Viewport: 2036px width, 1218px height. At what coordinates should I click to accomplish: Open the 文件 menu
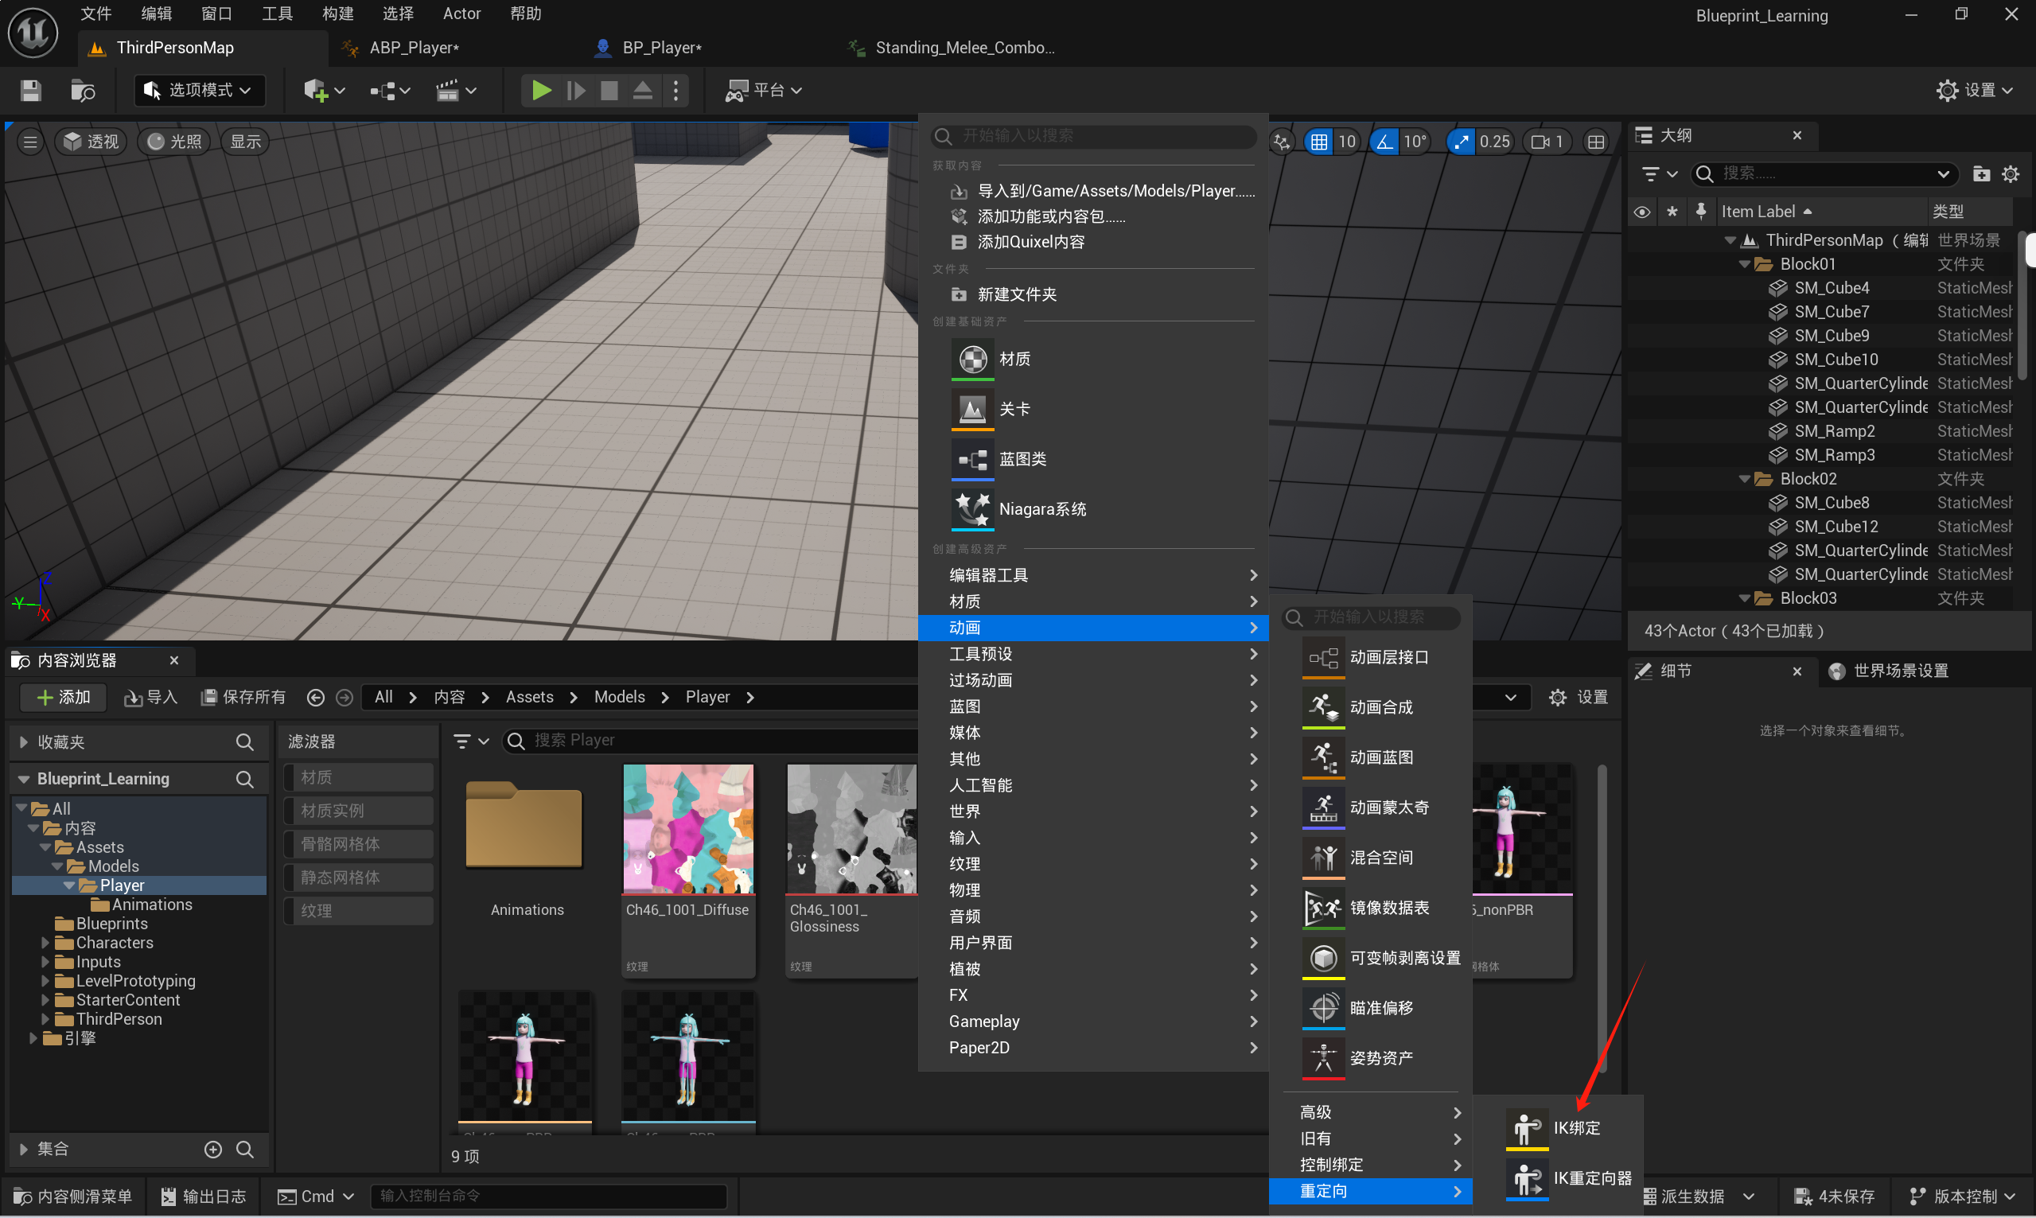[95, 14]
